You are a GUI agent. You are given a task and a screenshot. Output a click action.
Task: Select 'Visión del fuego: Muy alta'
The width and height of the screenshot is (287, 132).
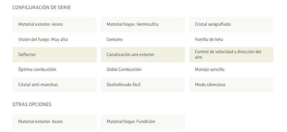[x=55, y=39]
